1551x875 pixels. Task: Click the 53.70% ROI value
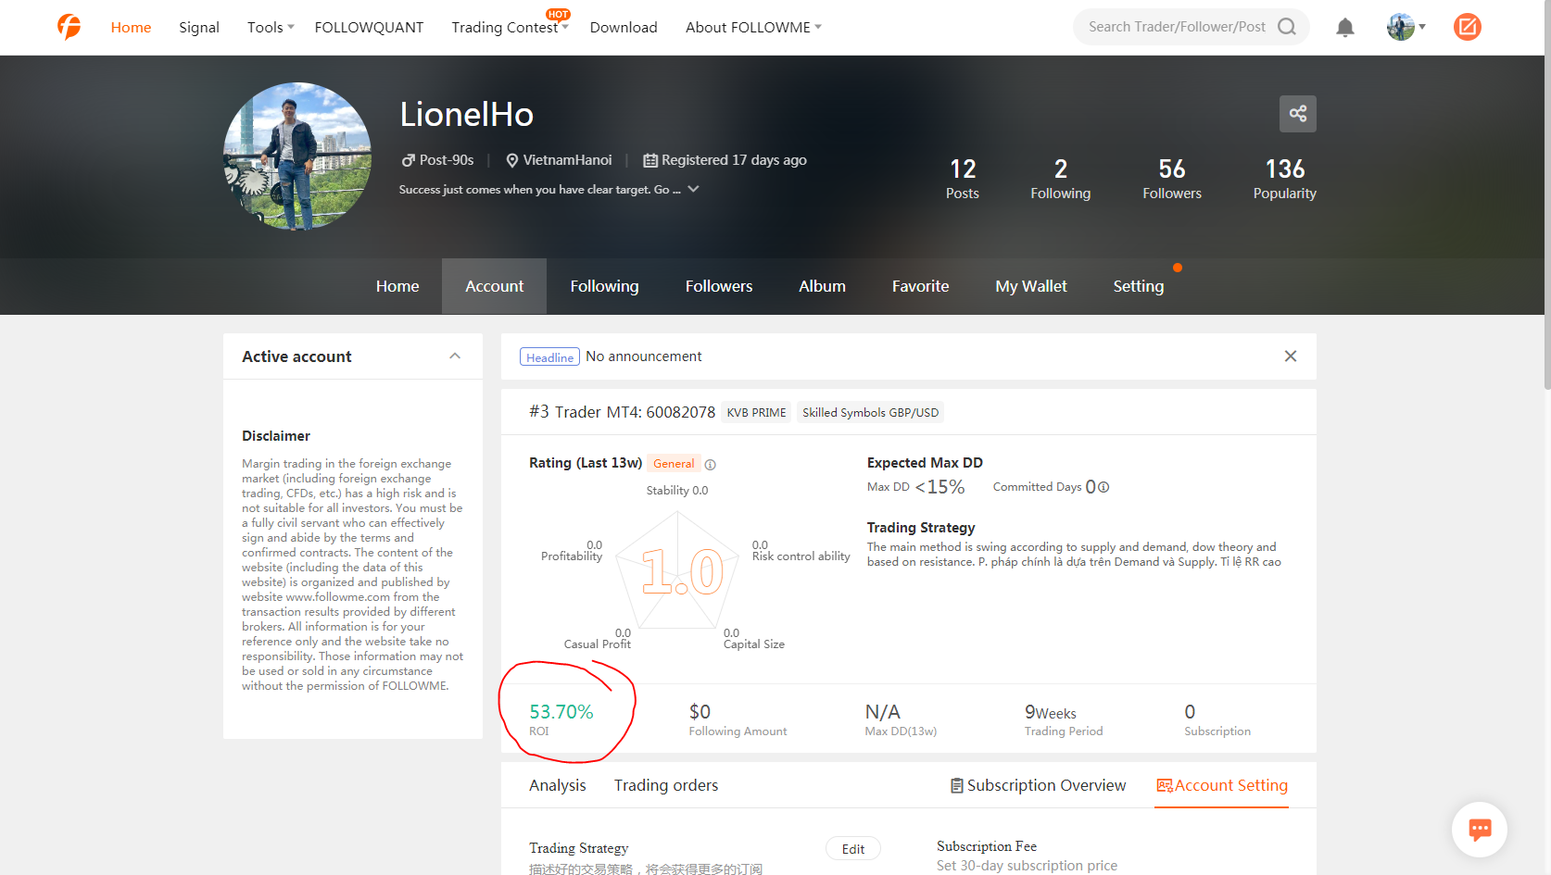pyautogui.click(x=561, y=712)
